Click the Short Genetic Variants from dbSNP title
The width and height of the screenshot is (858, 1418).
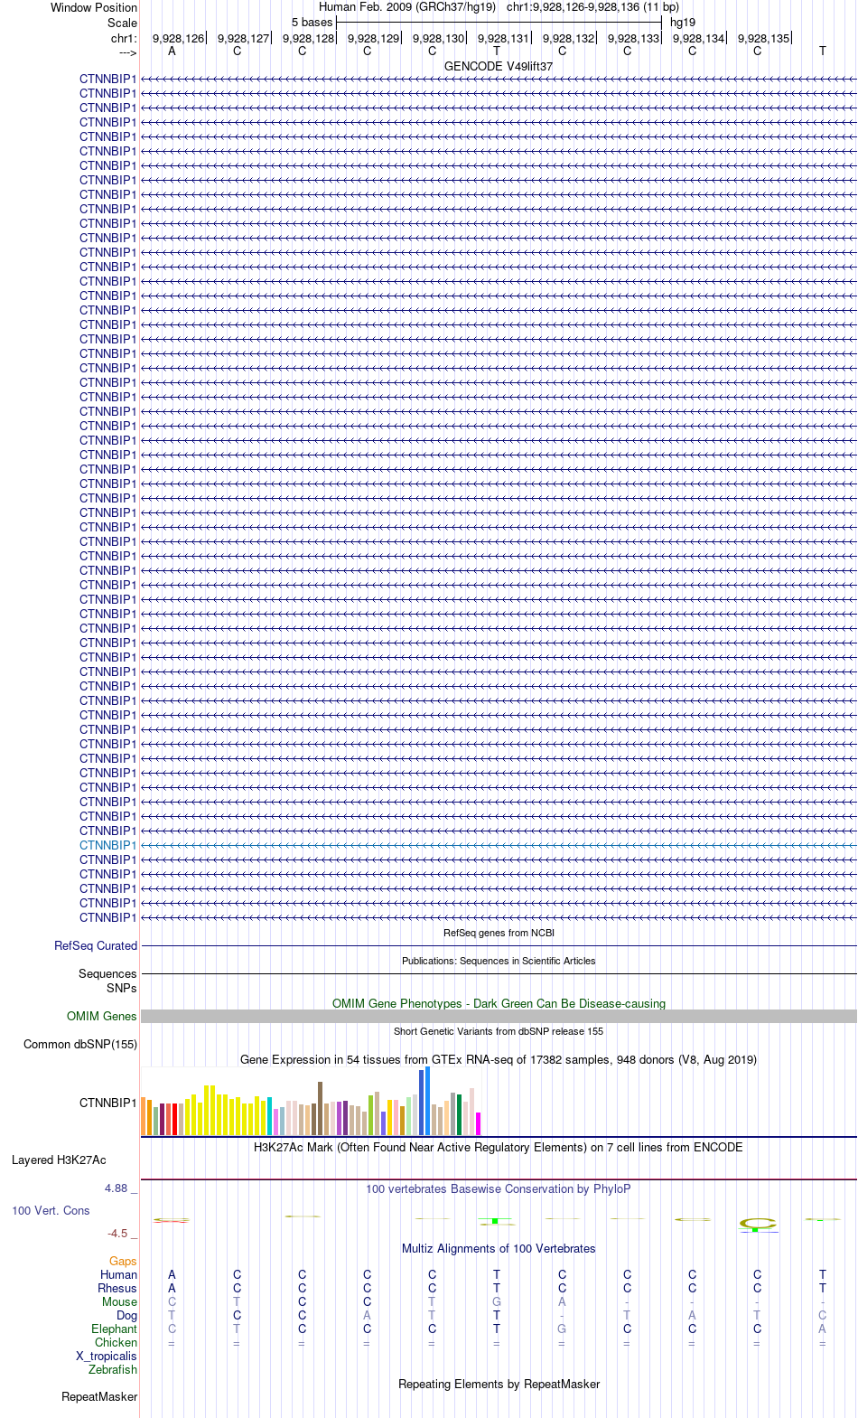click(x=499, y=1031)
